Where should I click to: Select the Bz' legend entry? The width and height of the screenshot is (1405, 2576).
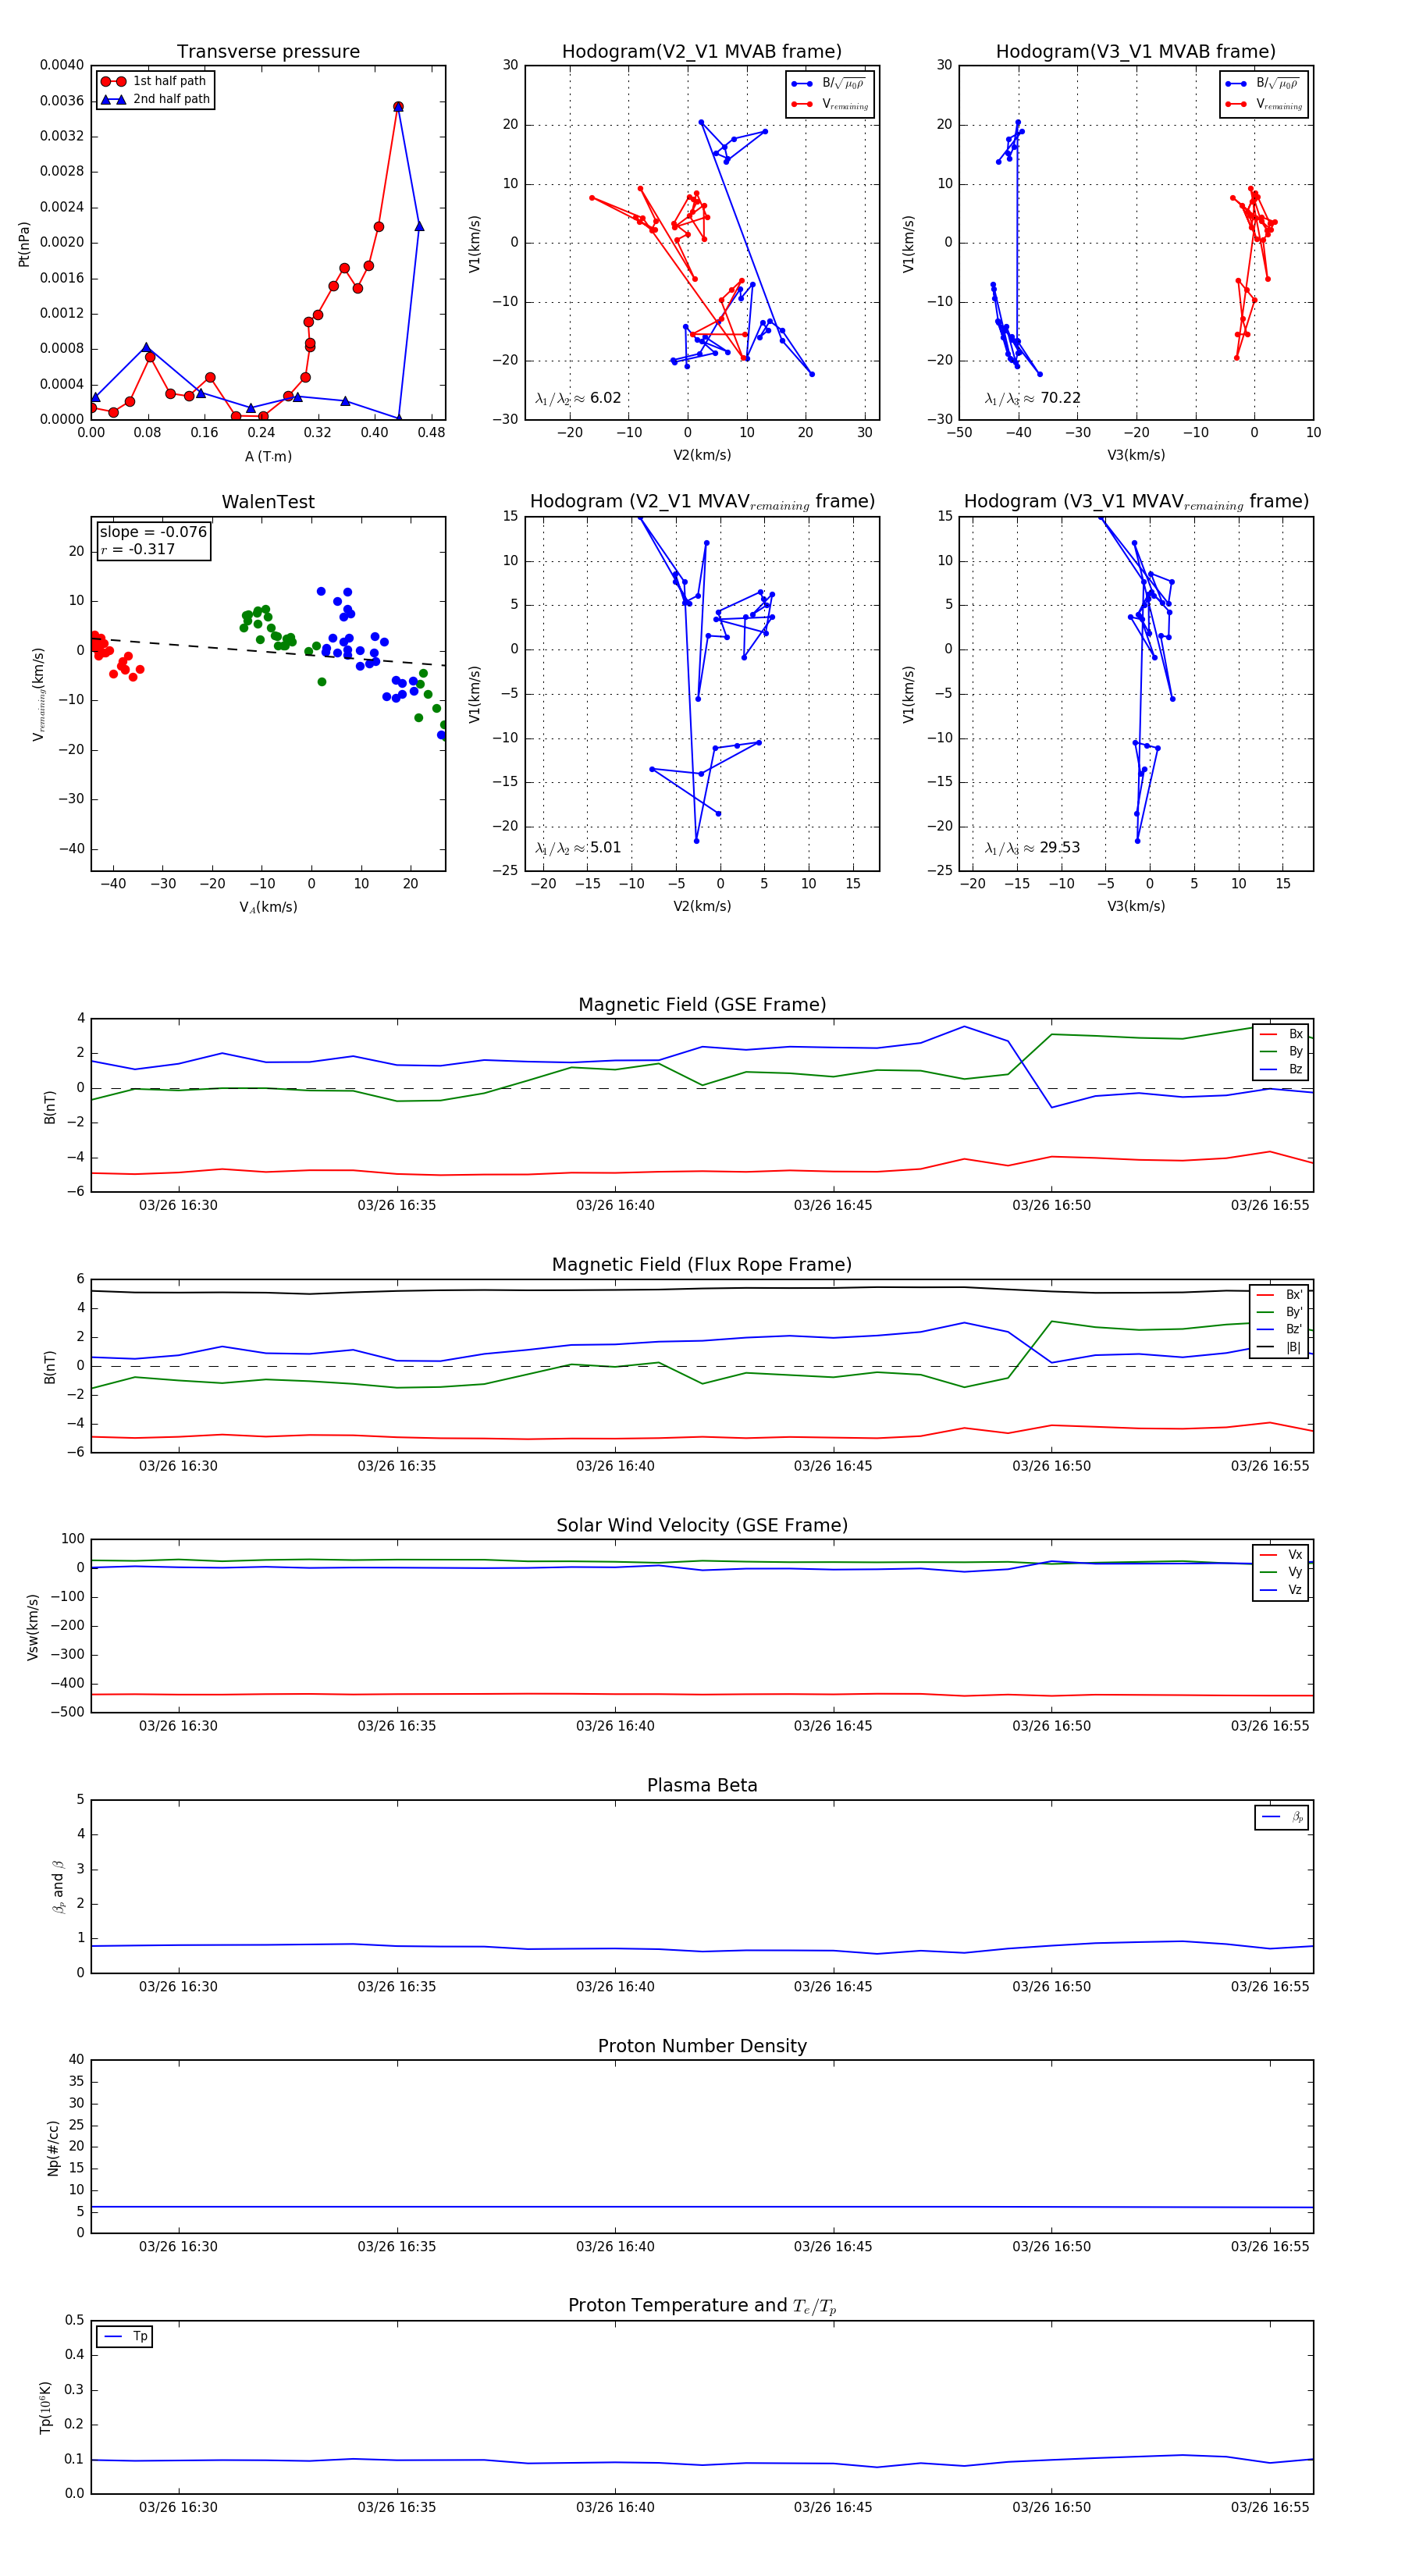(x=1280, y=1330)
